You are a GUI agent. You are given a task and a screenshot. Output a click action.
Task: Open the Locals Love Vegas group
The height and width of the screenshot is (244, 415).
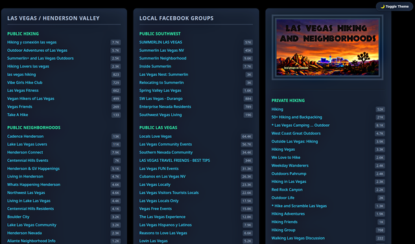click(156, 137)
